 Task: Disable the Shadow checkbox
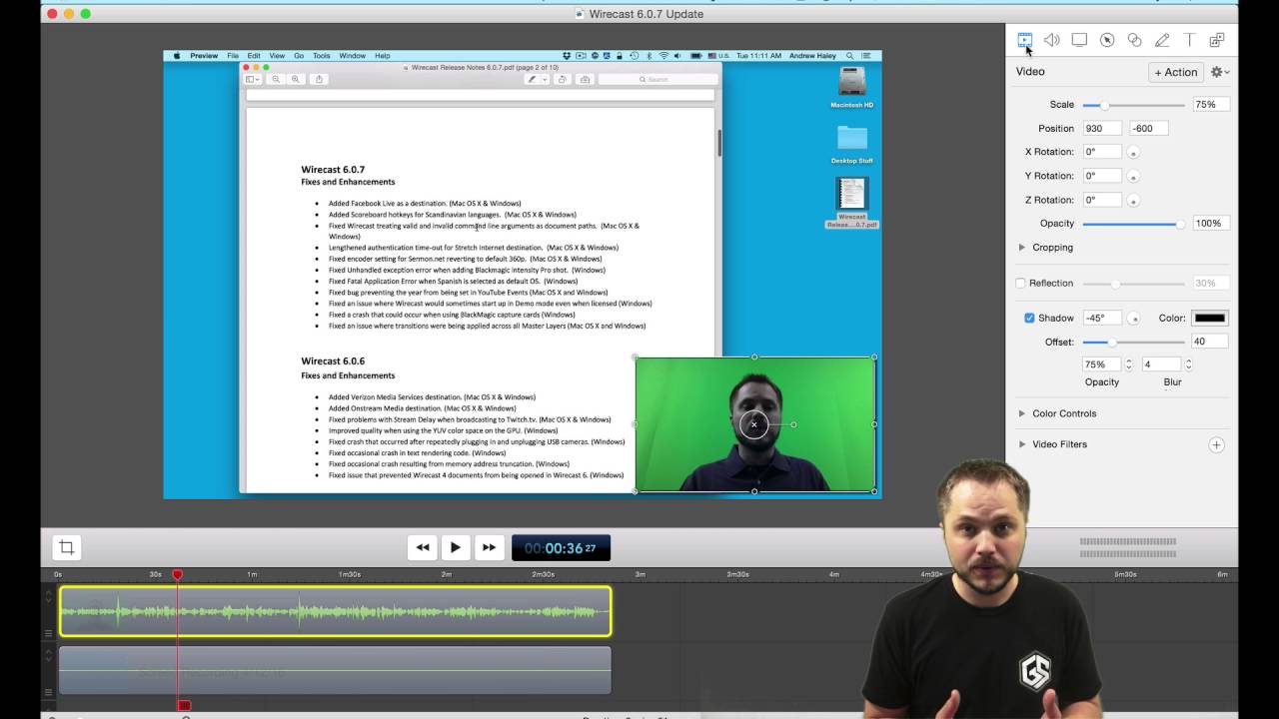1029,319
